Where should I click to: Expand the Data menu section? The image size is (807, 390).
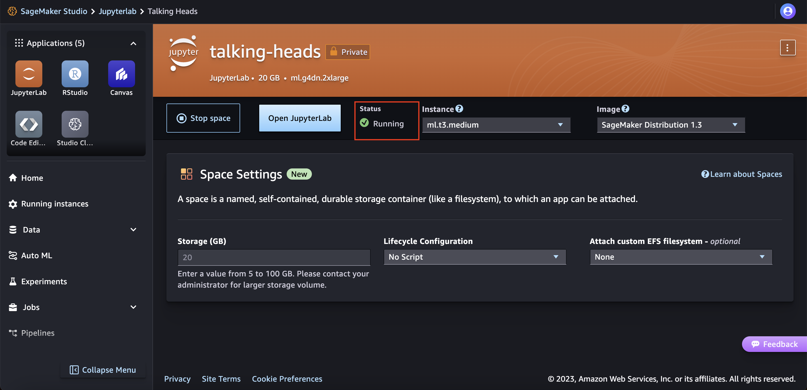tap(133, 230)
